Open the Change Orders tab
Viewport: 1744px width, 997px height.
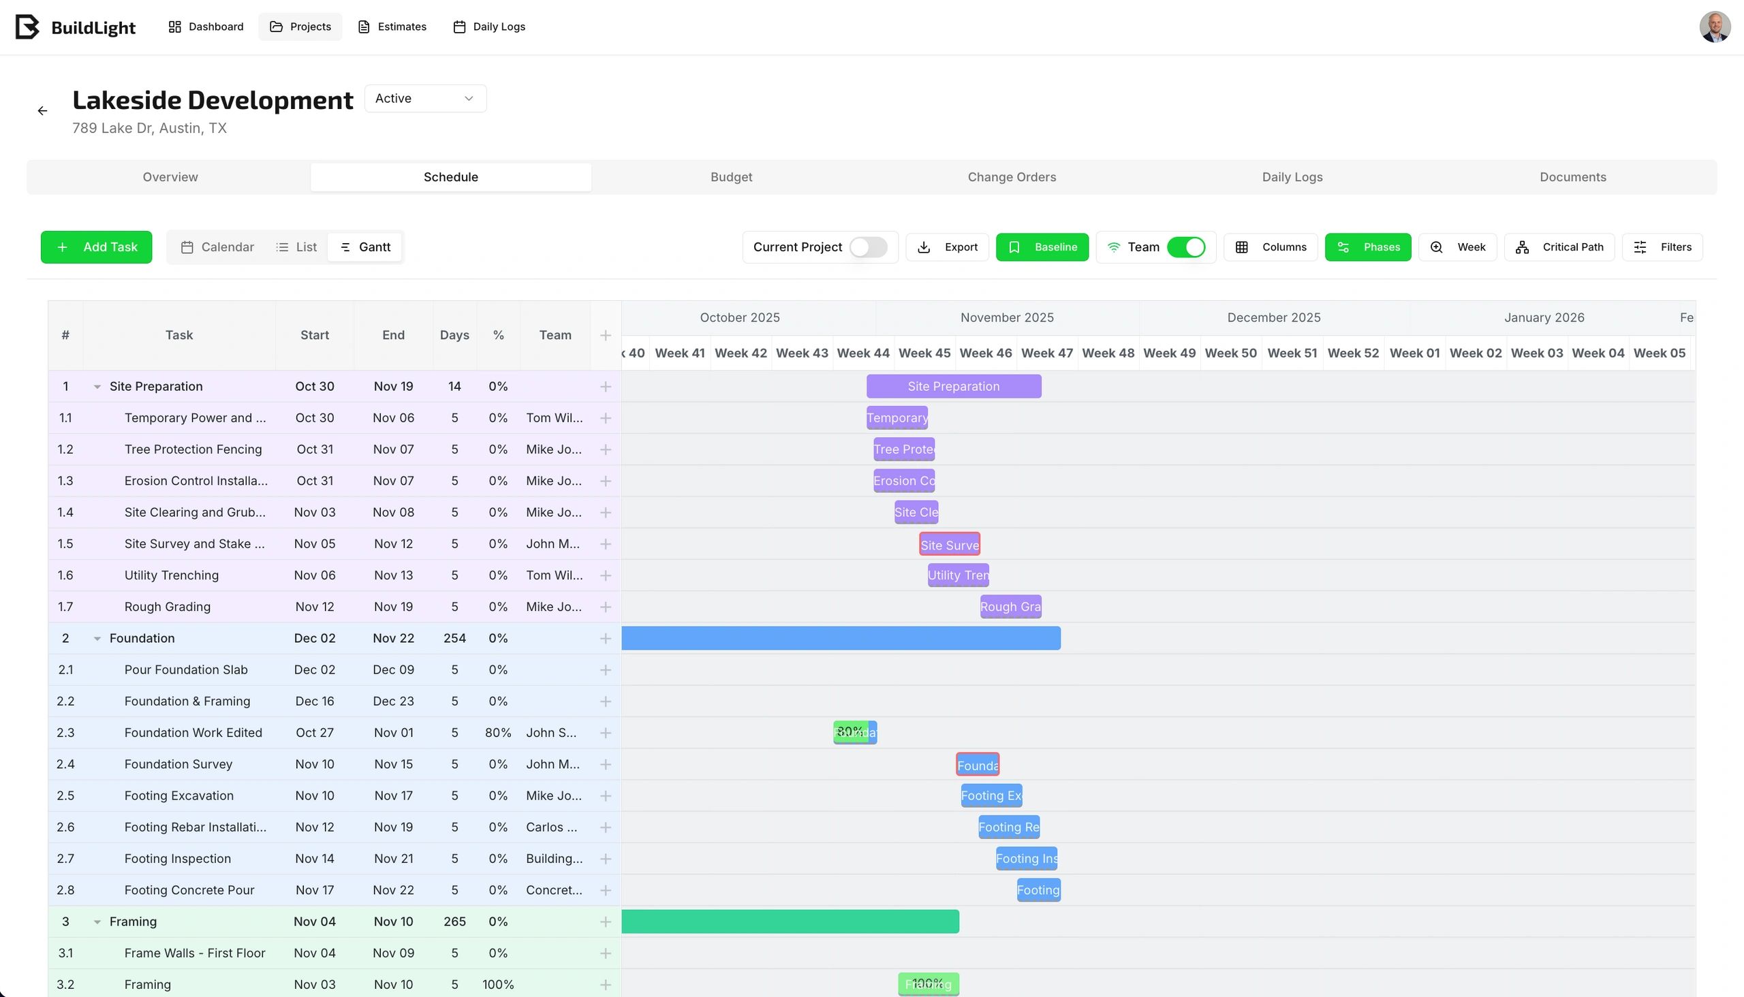pos(1011,177)
